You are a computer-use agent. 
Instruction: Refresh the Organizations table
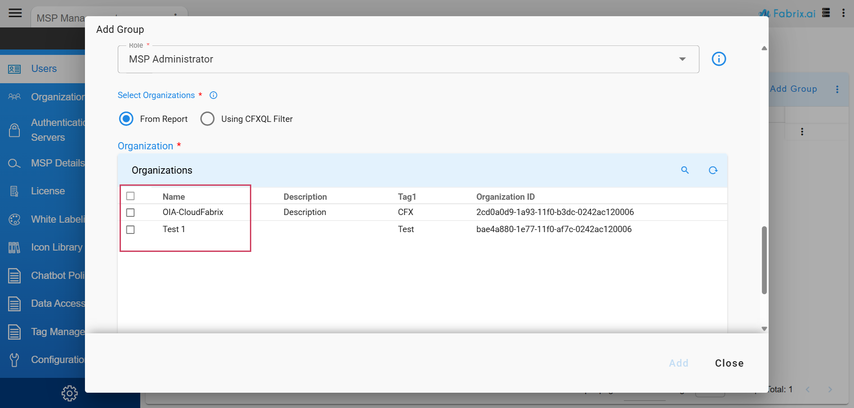click(x=713, y=170)
